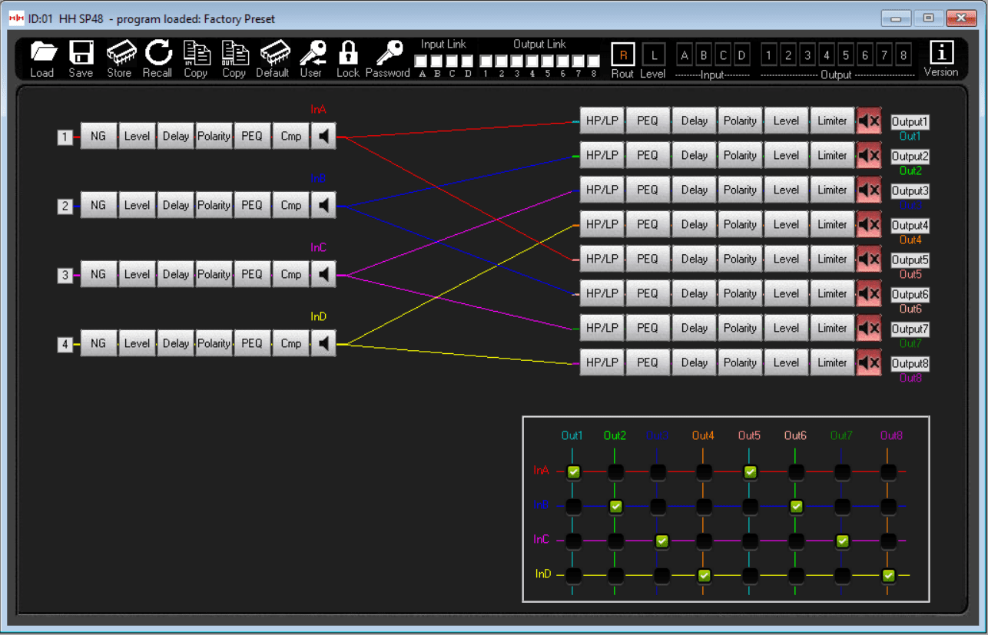Open the Lock padlock icon

348,53
